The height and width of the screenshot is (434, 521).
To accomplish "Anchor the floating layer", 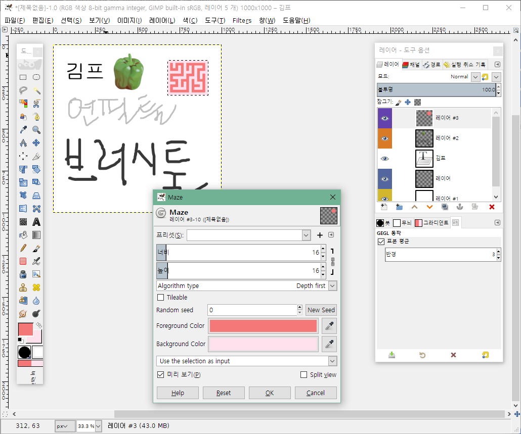I will pyautogui.click(x=460, y=207).
